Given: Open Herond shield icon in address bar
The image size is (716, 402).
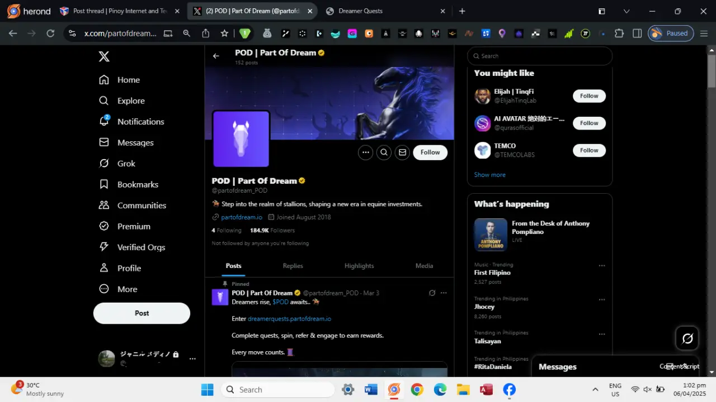Looking at the screenshot, I should click(244, 33).
